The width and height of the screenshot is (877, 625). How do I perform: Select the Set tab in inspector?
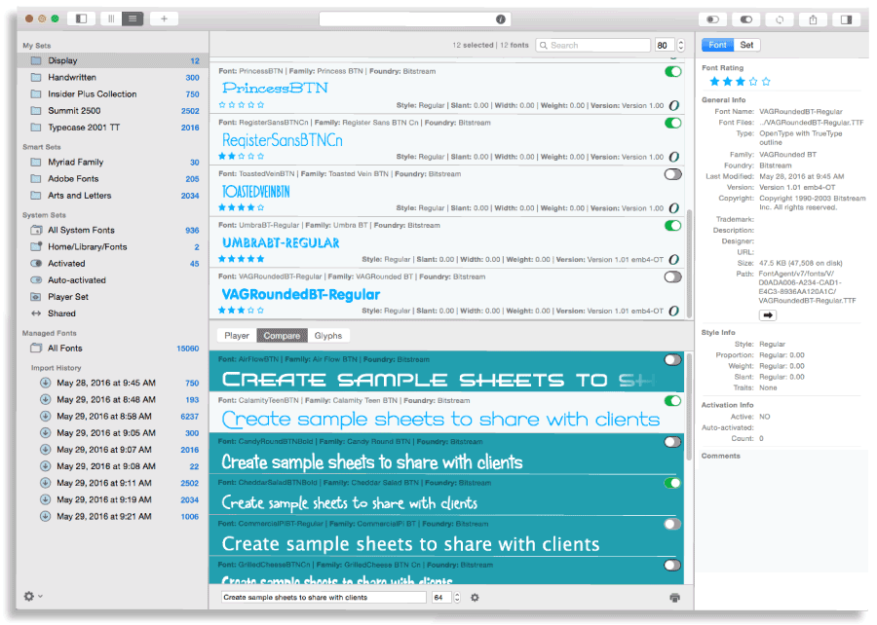(746, 45)
